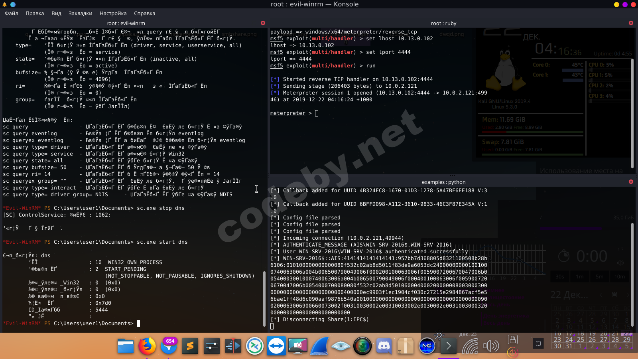Launch Firefox from the dock
This screenshot has width=638, height=359.
[147, 346]
